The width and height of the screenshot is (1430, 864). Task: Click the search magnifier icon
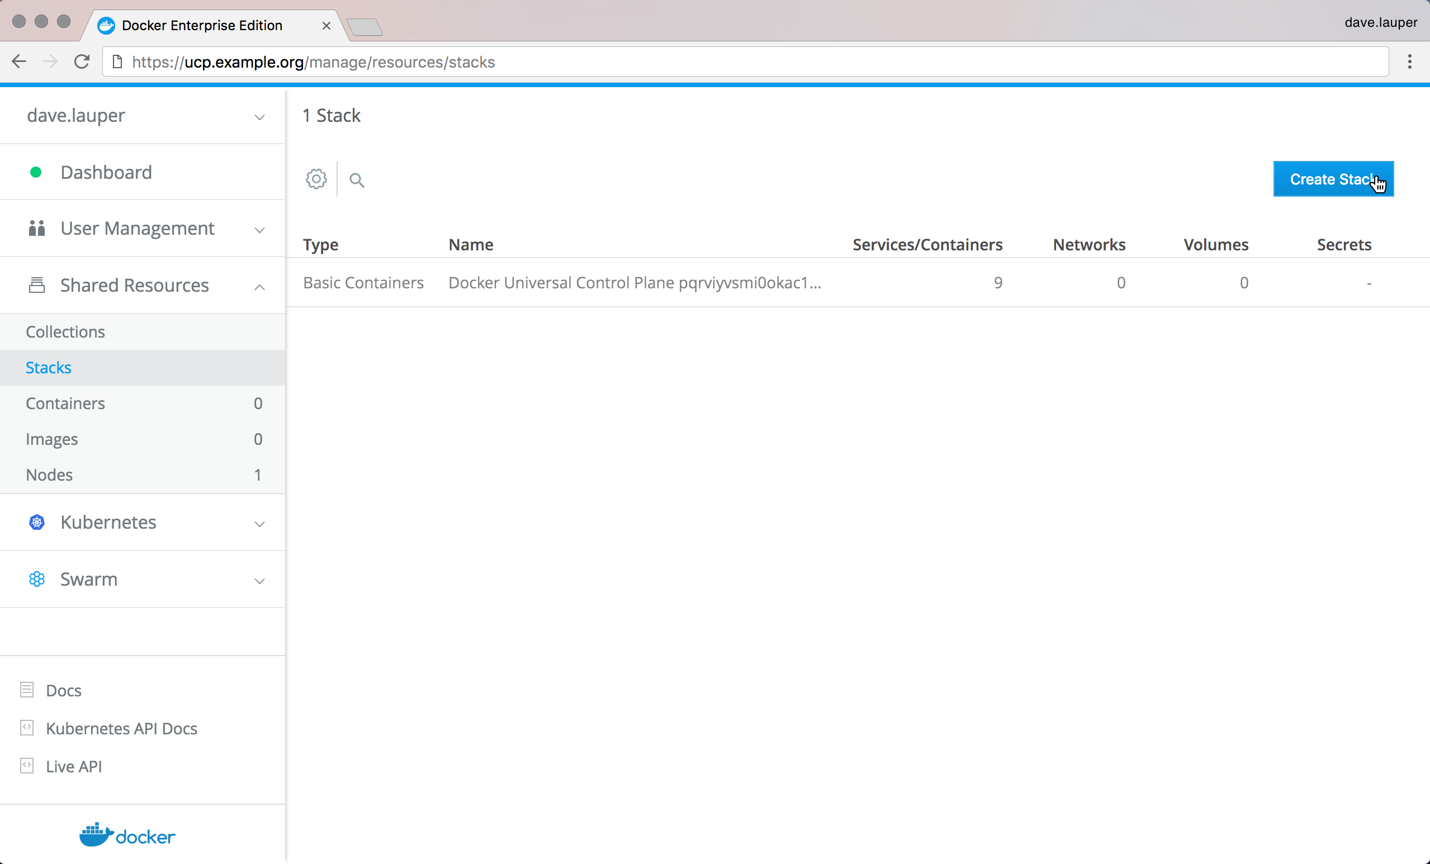point(357,181)
